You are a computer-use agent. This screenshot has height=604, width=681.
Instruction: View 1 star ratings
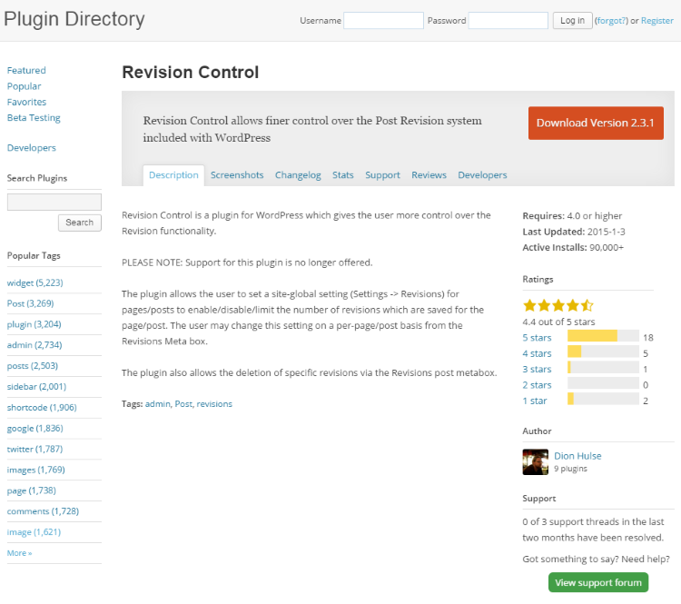coord(535,401)
